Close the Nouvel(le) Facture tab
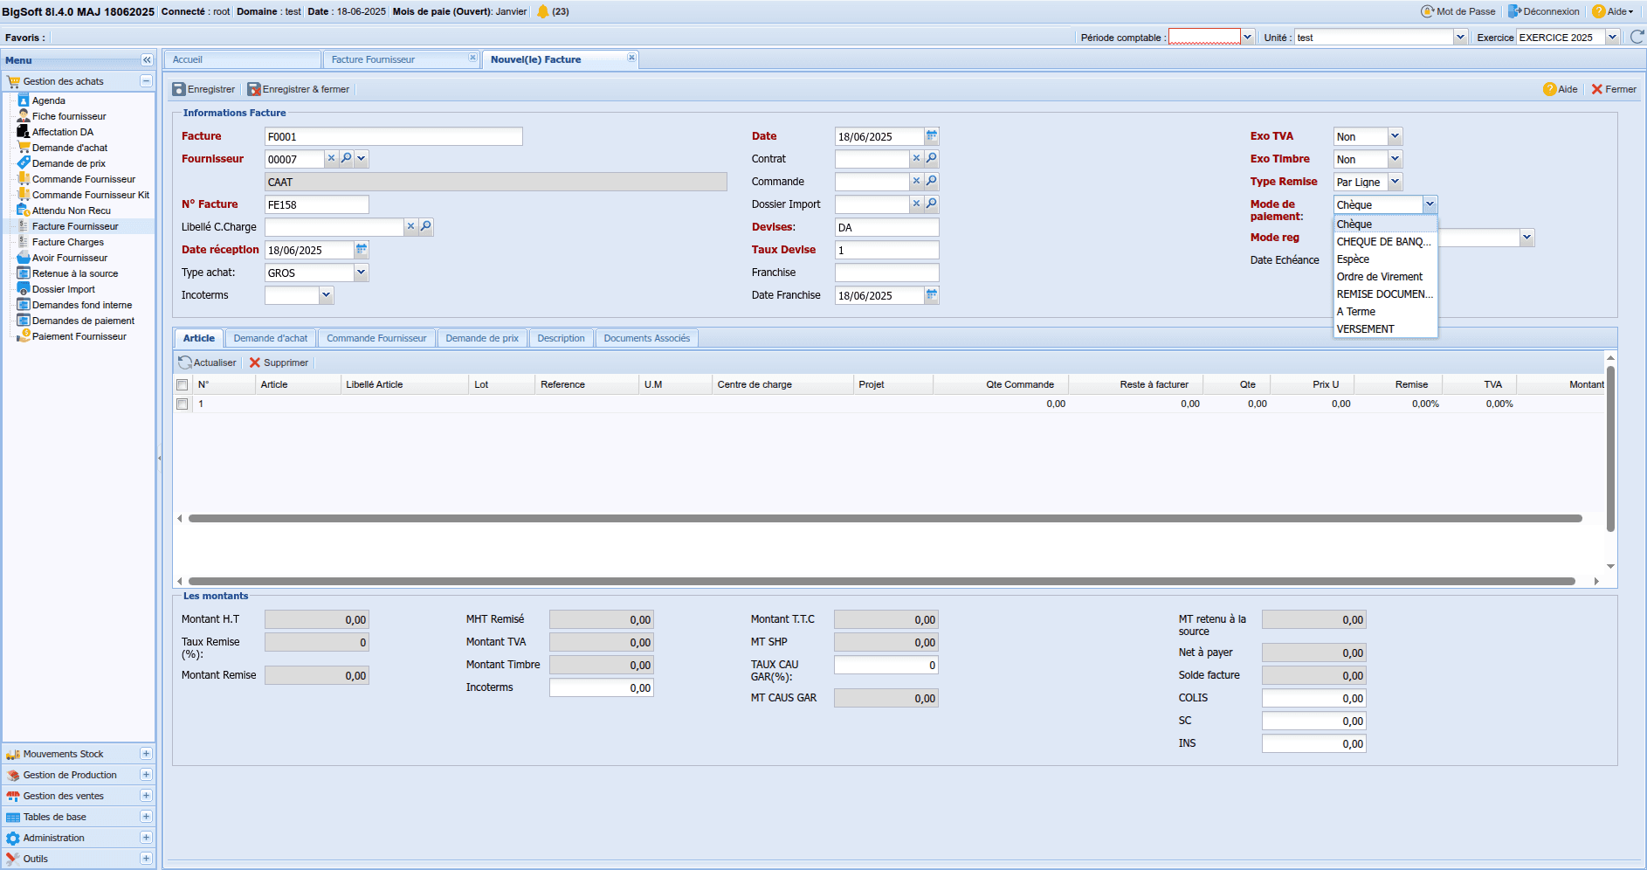 click(631, 58)
